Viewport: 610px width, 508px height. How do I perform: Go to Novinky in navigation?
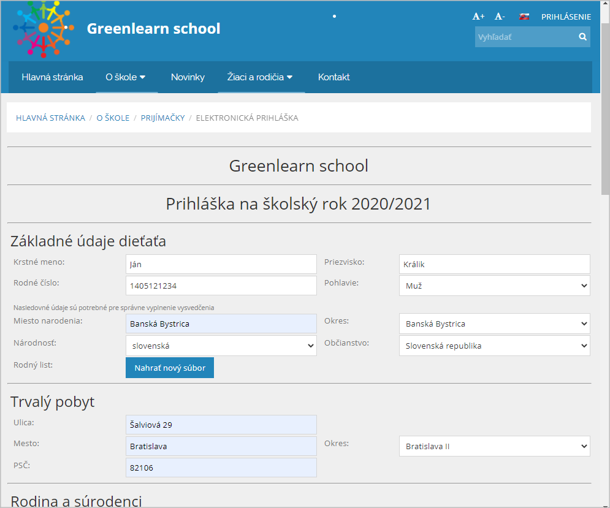click(x=188, y=77)
